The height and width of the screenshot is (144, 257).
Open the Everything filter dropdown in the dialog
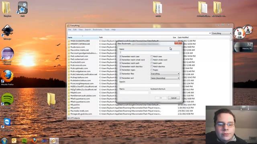[x=165, y=74]
